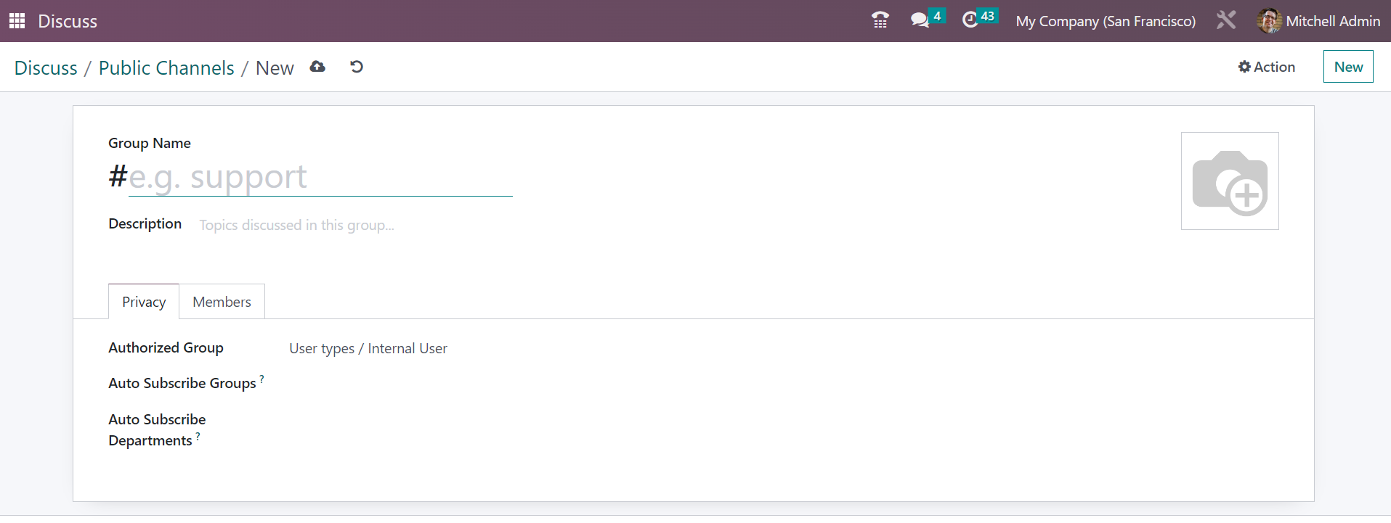The height and width of the screenshot is (523, 1391).
Task: Click the VoIP phone icon
Action: [880, 20]
